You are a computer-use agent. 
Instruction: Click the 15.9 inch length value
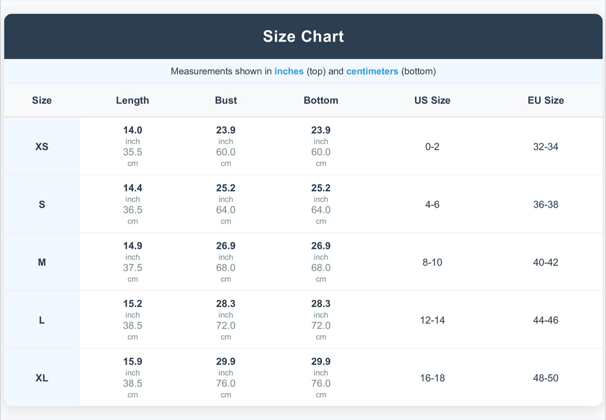coord(133,362)
